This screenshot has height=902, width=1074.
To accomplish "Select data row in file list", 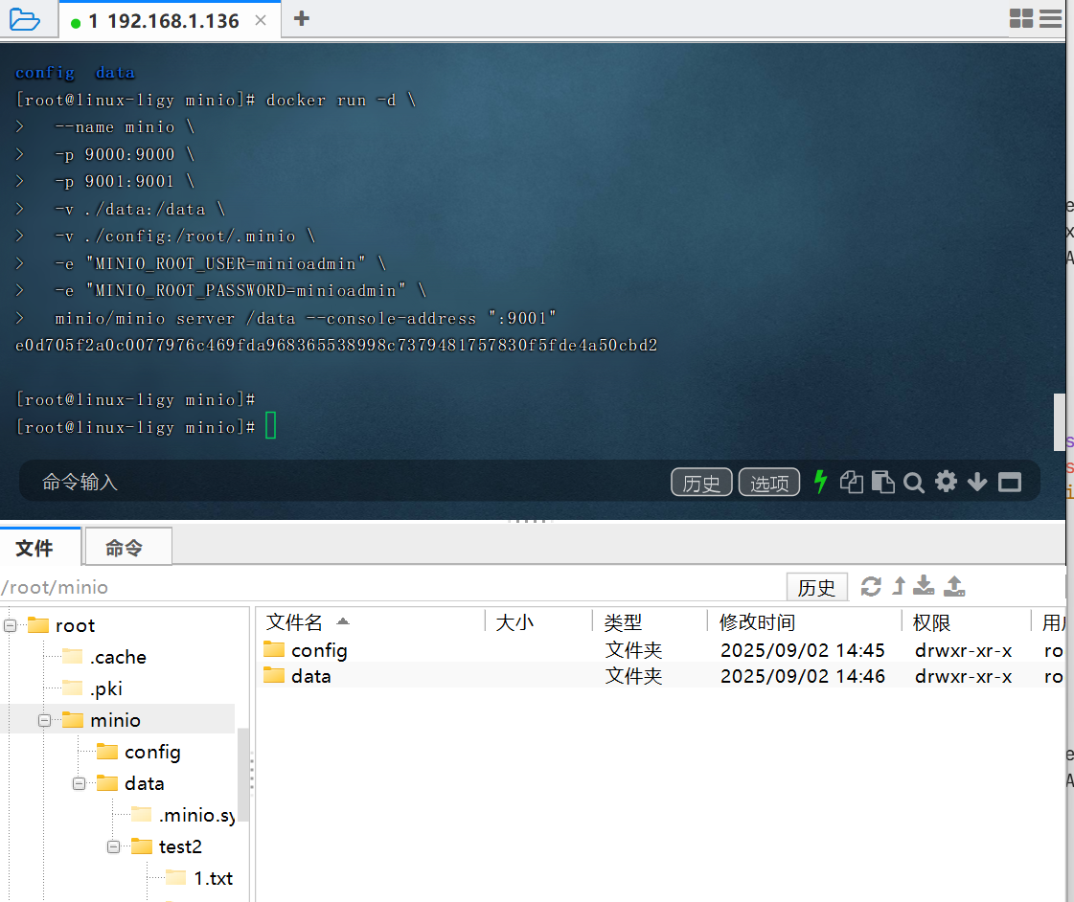I will [661, 676].
